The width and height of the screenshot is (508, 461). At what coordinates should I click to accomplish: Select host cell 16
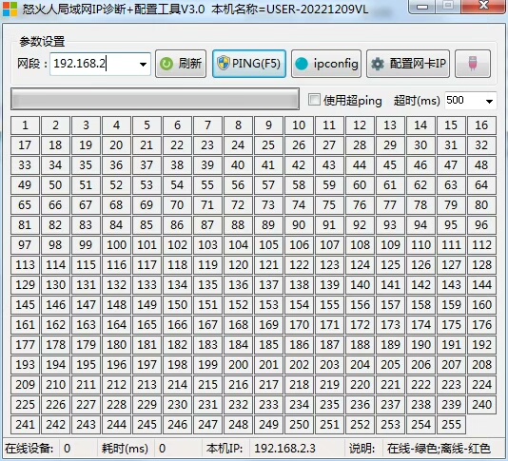481,125
